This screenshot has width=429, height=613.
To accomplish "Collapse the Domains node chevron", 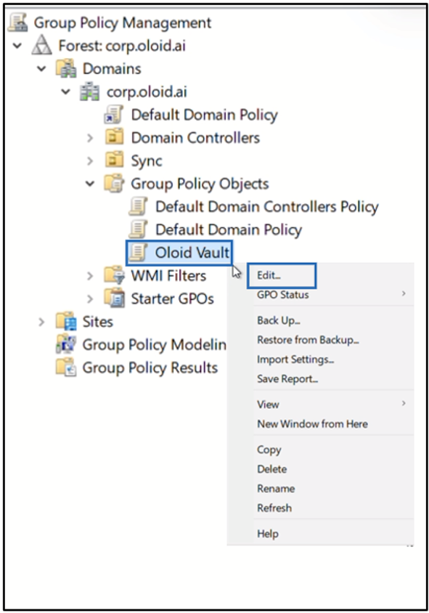I will 41,69.
